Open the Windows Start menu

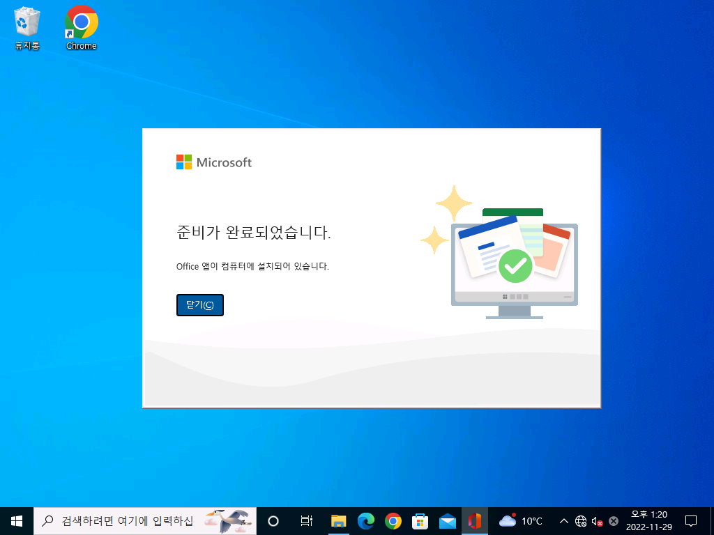click(x=17, y=521)
